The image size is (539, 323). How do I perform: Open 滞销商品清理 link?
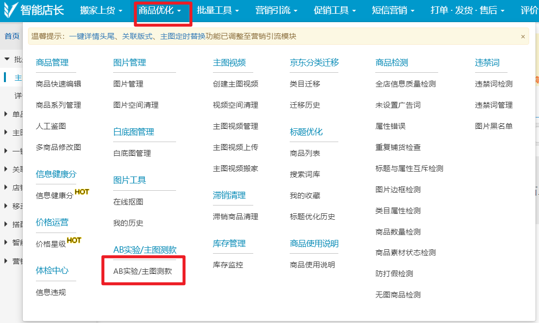(236, 216)
